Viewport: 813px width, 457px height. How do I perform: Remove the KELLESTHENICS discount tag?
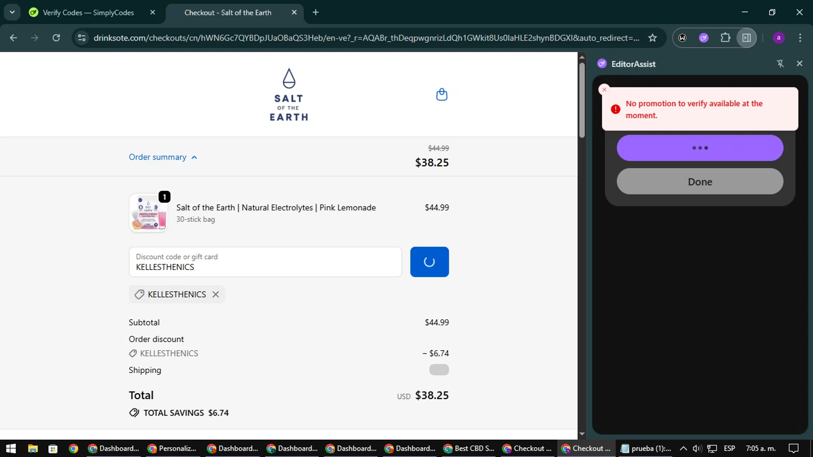(x=216, y=294)
